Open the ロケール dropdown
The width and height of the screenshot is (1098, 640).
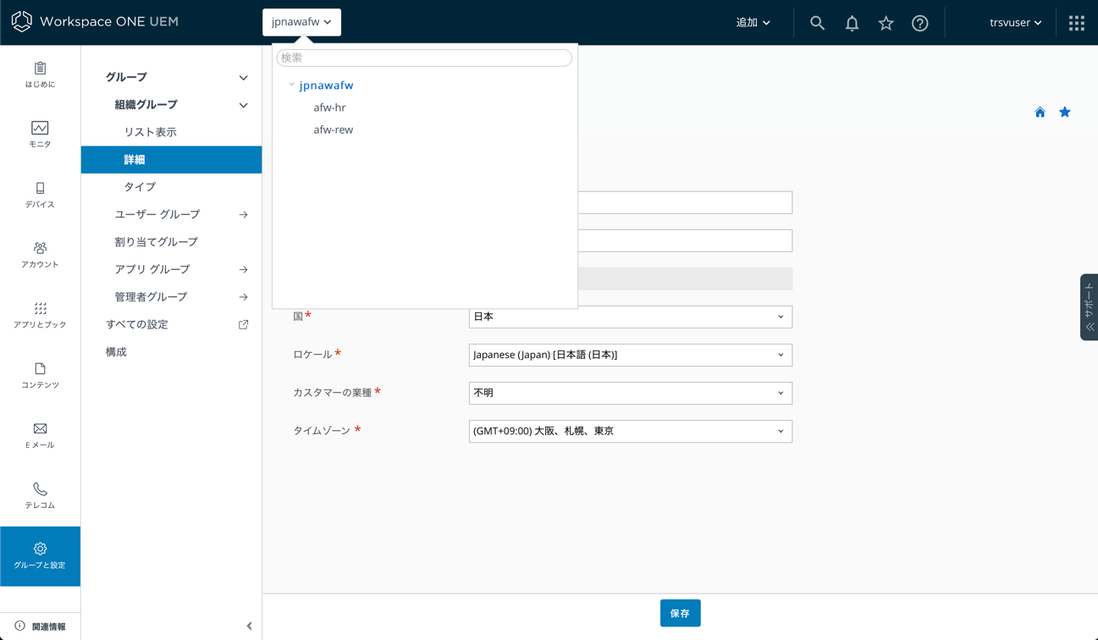coord(630,355)
